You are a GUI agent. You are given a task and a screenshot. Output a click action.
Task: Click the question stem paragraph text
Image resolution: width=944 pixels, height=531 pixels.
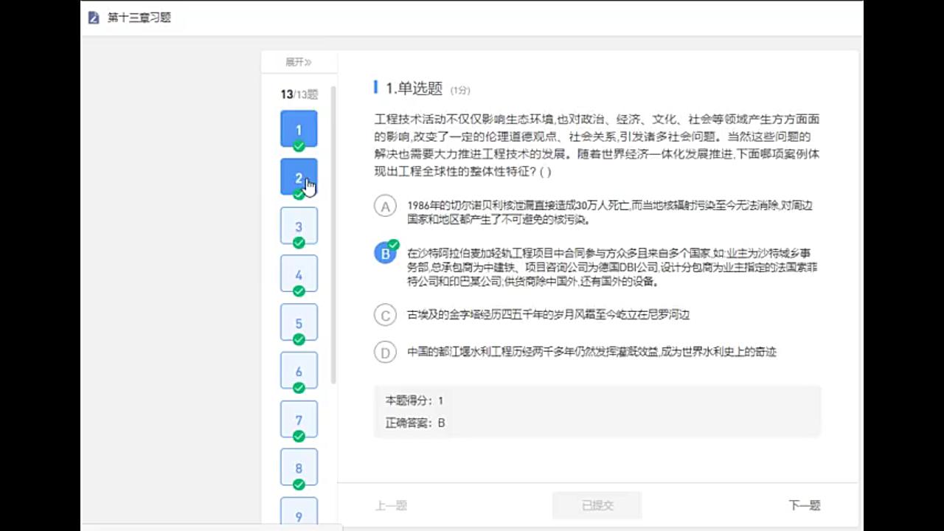pyautogui.click(x=597, y=145)
